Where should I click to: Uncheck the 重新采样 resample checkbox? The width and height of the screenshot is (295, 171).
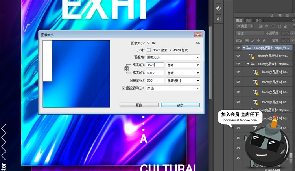click(123, 88)
